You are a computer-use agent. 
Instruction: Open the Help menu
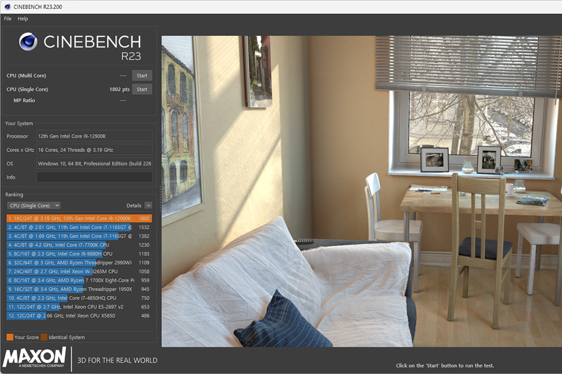23,18
